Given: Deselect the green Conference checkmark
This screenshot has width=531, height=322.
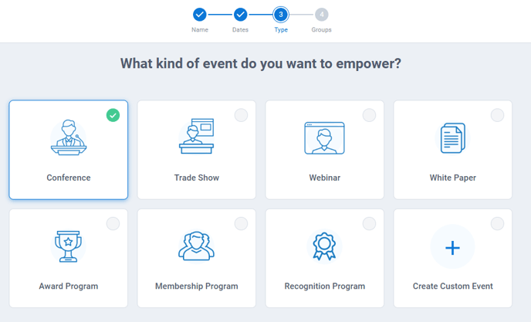Looking at the screenshot, I should (x=113, y=115).
